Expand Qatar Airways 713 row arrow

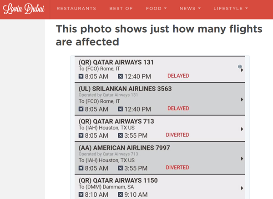242,129
